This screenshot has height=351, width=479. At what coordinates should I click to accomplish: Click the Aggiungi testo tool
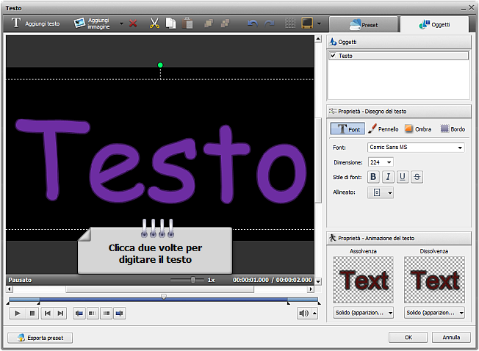(x=35, y=23)
